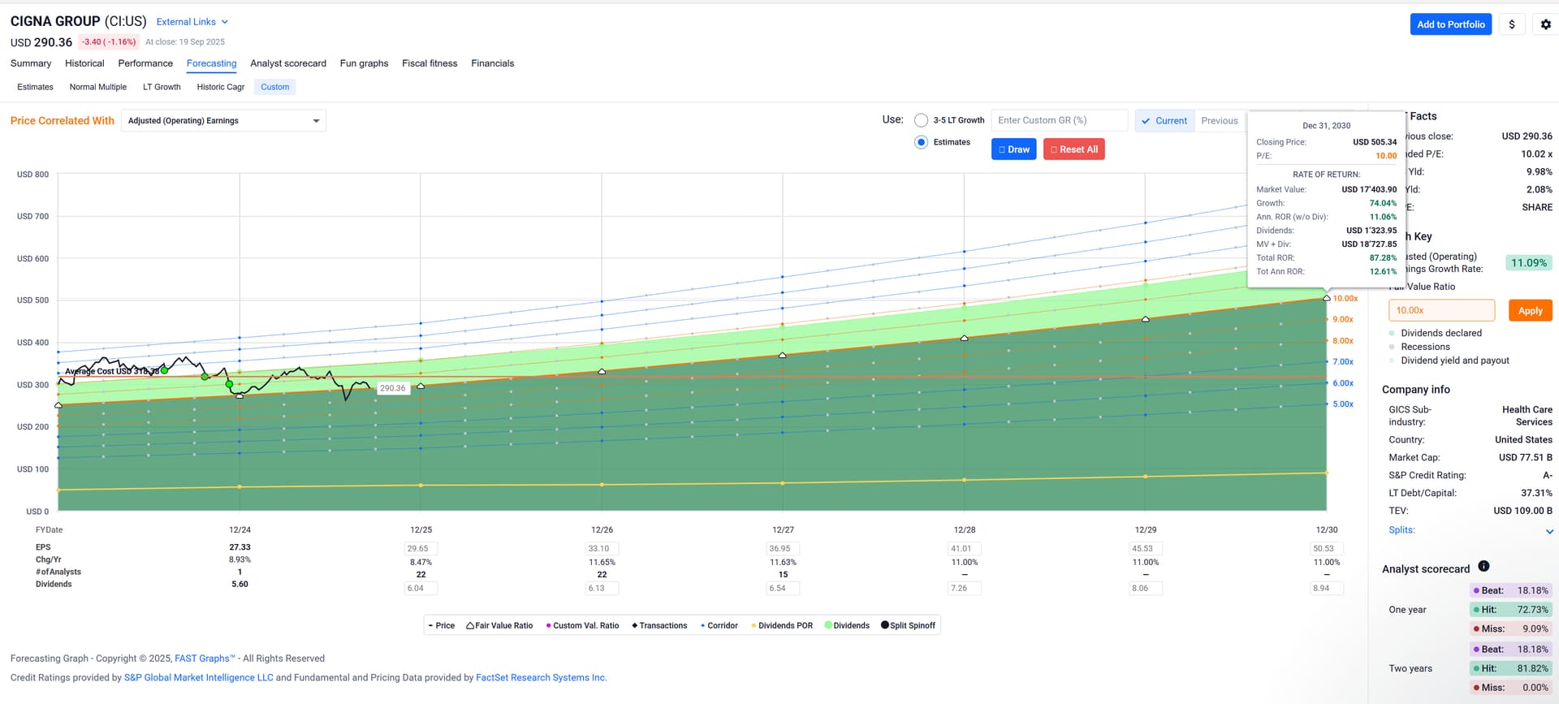Click the Add to Portfolio button
The image size is (1559, 704).
[x=1450, y=24]
